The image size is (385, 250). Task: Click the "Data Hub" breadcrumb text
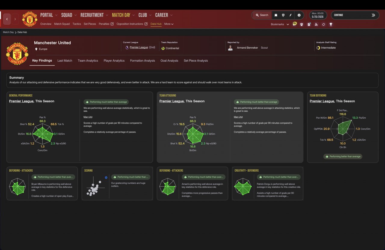pos(22,32)
